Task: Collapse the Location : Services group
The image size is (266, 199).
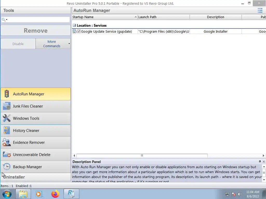Action: (x=74, y=25)
